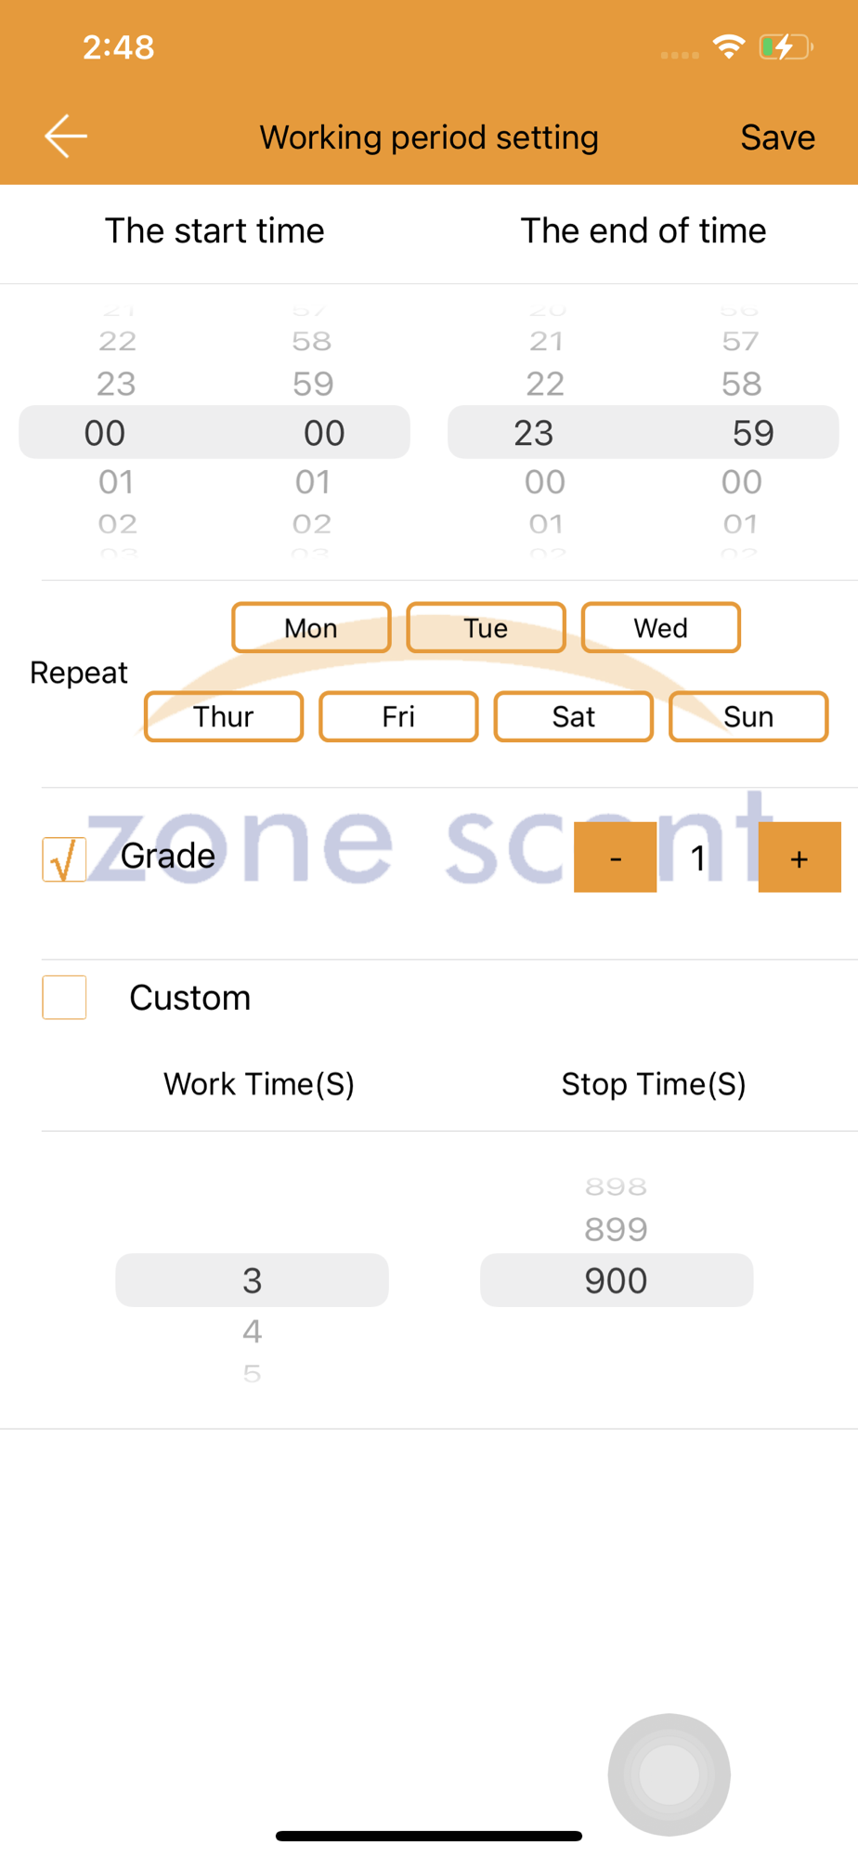Toggle the Tue repeat day

486,628
